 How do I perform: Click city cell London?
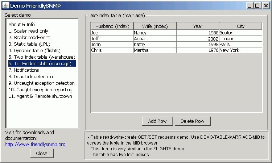point(240,39)
